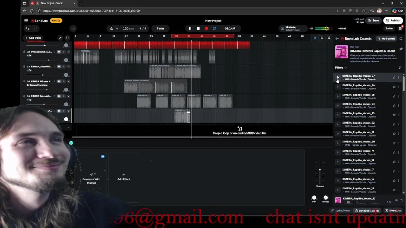Zoom in the timeline
This screenshot has height=228, width=406.
pos(329,38)
